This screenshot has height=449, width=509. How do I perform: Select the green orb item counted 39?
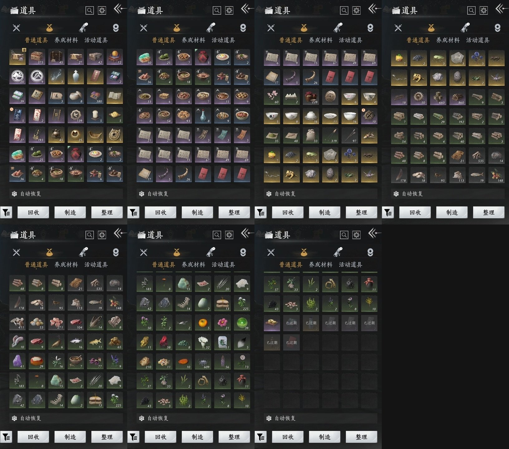tap(242, 322)
